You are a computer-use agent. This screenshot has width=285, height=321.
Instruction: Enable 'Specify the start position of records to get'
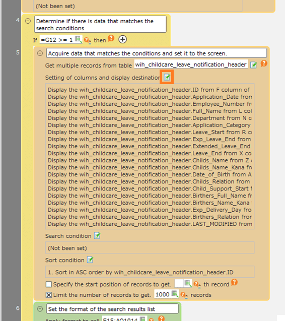point(49,284)
